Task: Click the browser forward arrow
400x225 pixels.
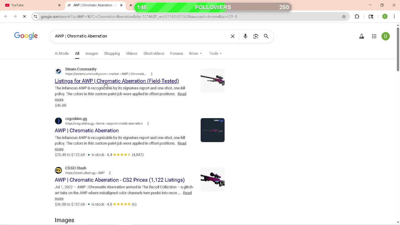Action: click(x=15, y=17)
